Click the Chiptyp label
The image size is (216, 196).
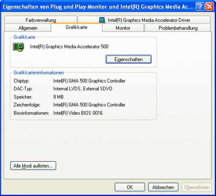(x=22, y=81)
